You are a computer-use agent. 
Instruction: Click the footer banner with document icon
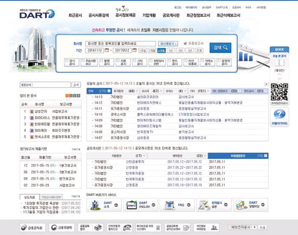point(178,227)
